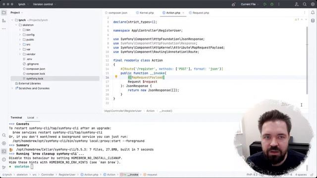Image resolution: width=317 pixels, height=178 pixels.
Task: Open the Project tool window icon
Action: (4, 12)
